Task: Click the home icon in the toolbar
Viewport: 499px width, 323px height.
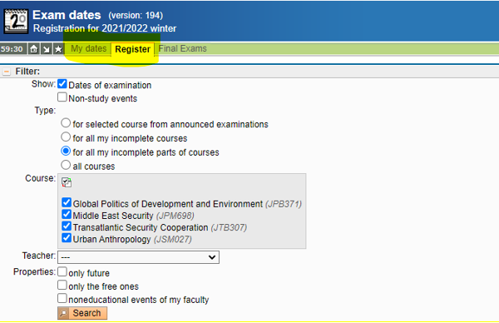Action: pos(34,49)
